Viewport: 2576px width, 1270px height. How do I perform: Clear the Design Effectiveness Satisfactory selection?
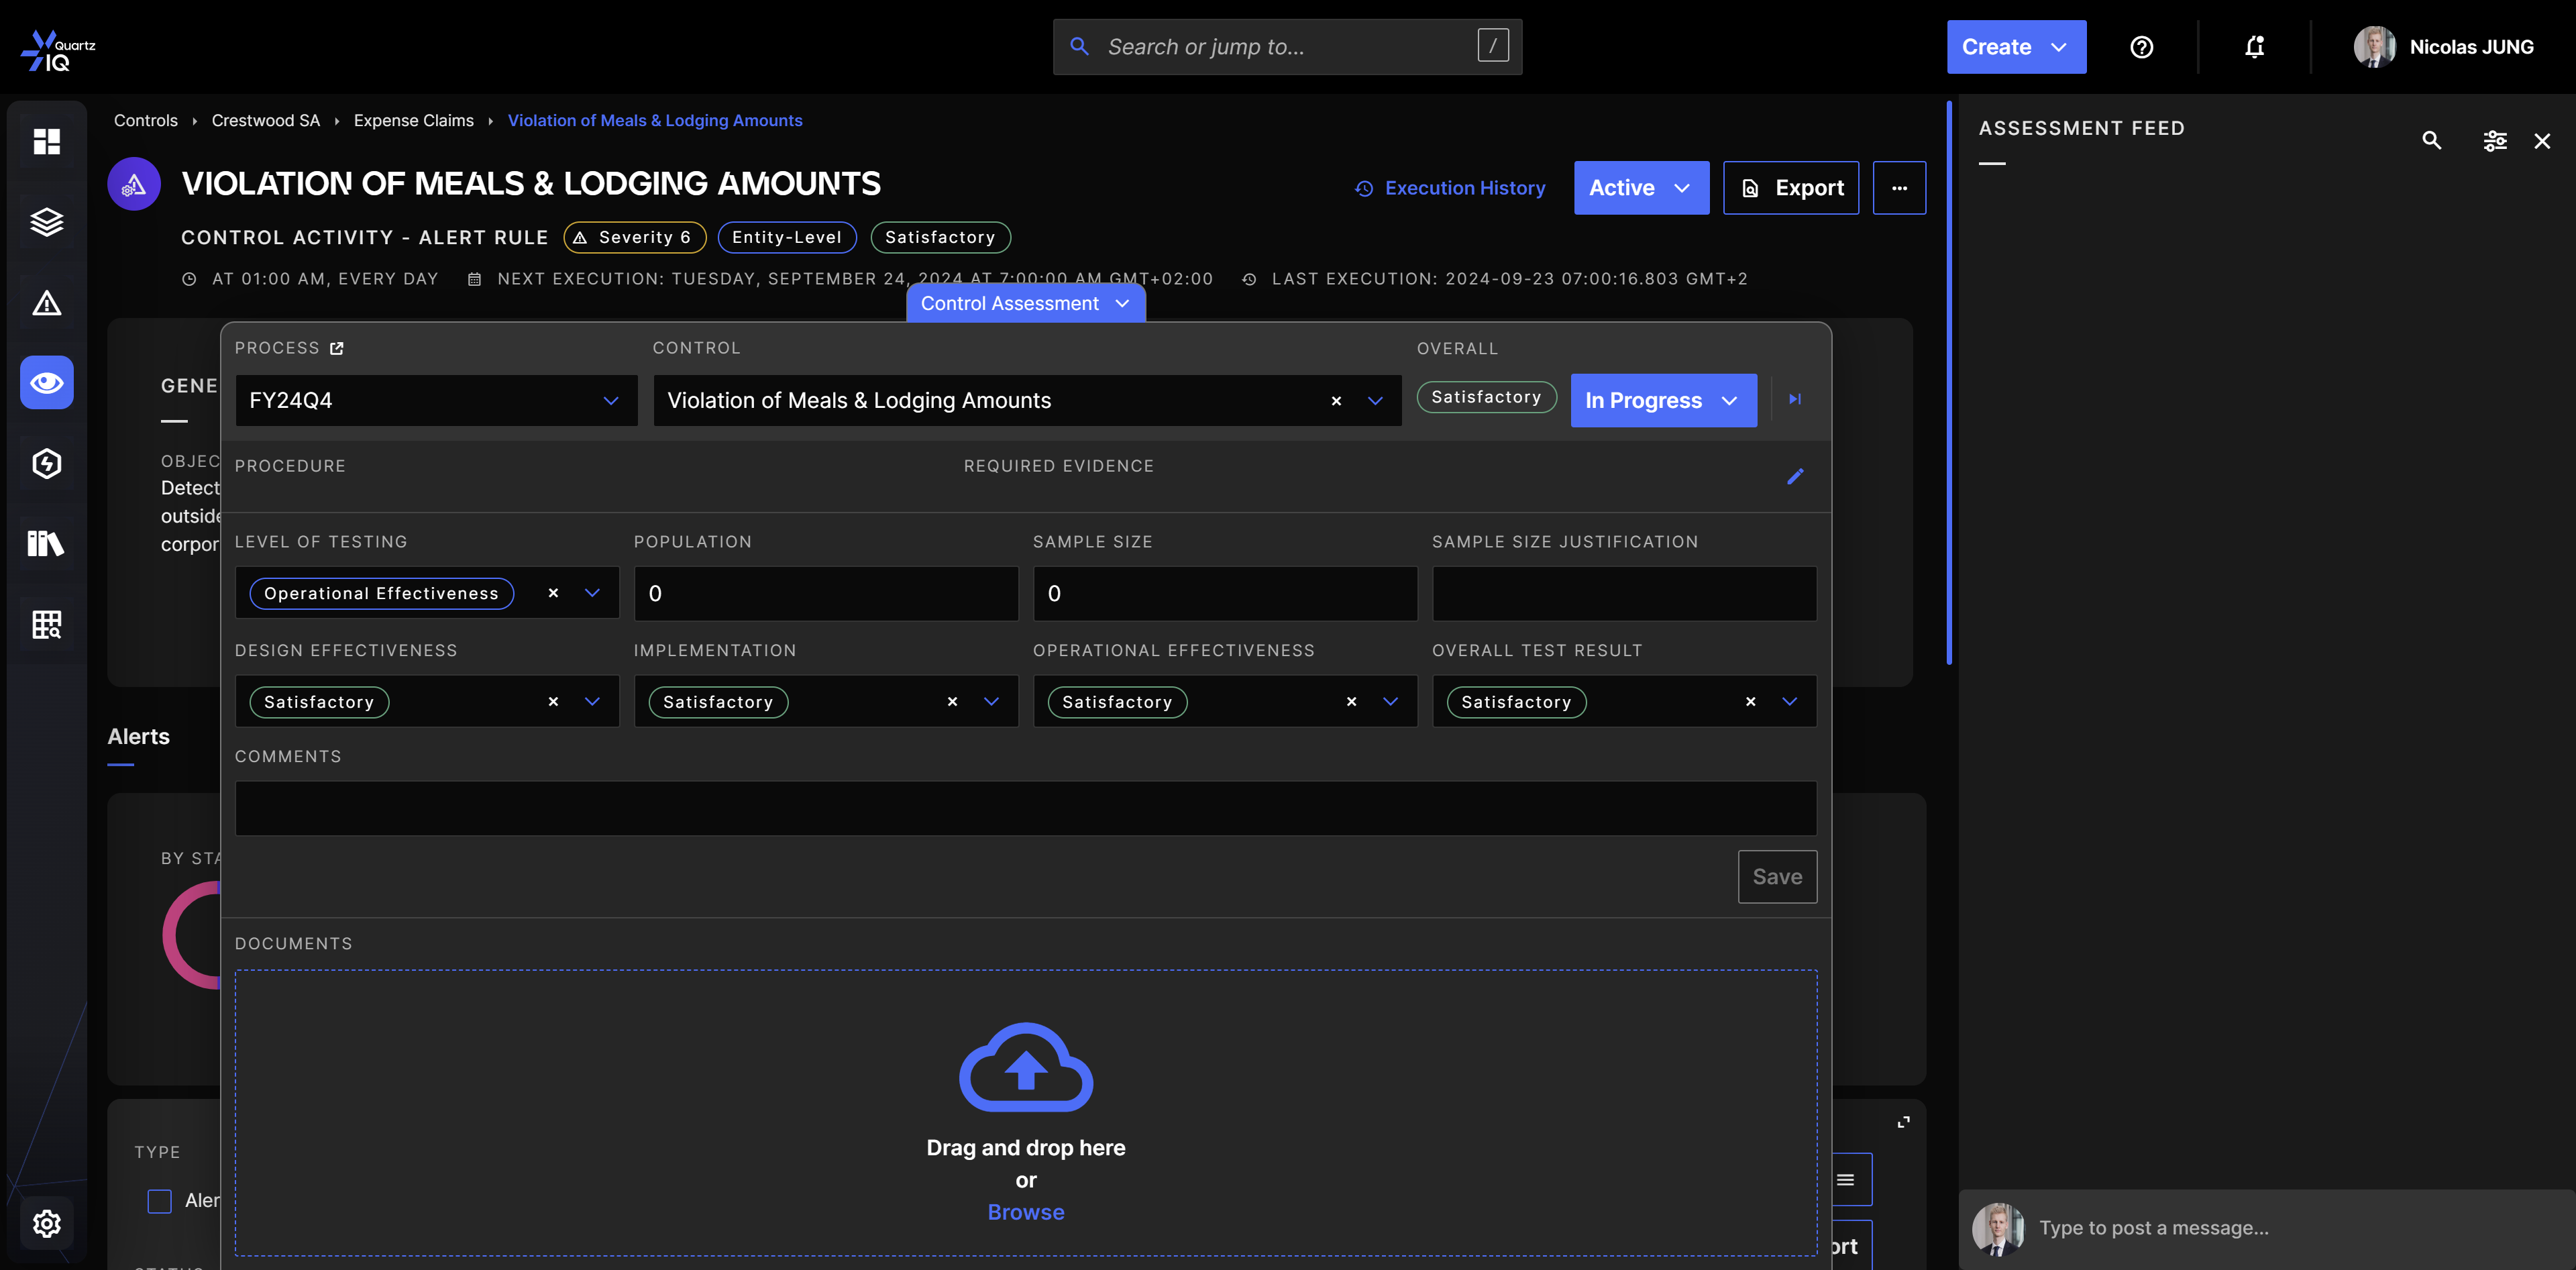(553, 702)
